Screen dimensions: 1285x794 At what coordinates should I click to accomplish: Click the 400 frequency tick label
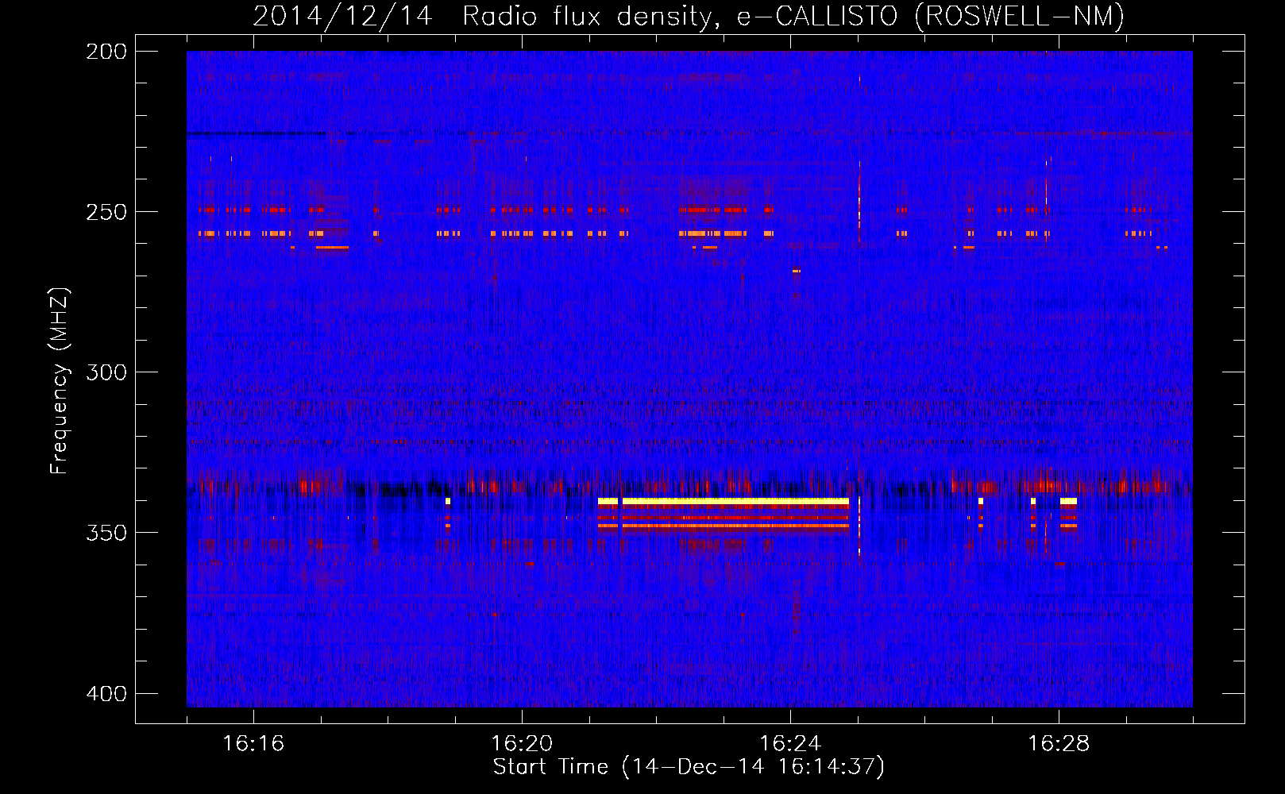click(106, 693)
